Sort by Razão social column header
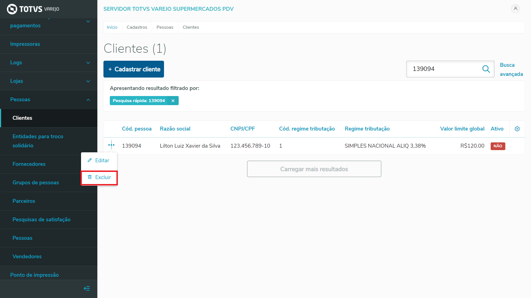Viewport: 531px width, 298px height. tap(175, 129)
